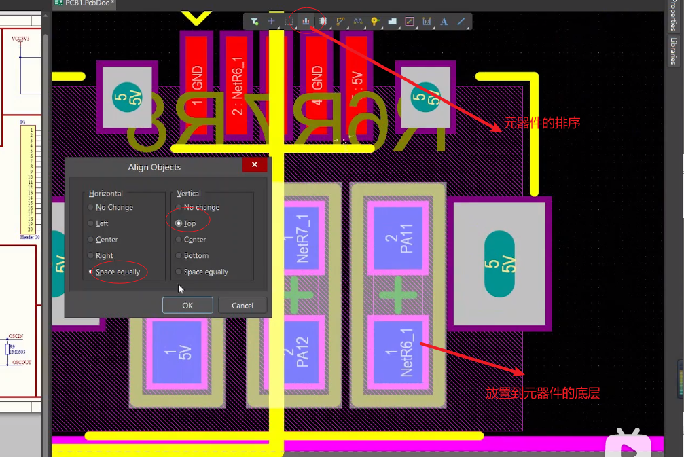Select the move objects cross tool
Screen dimensions: 684x457
tap(271, 21)
